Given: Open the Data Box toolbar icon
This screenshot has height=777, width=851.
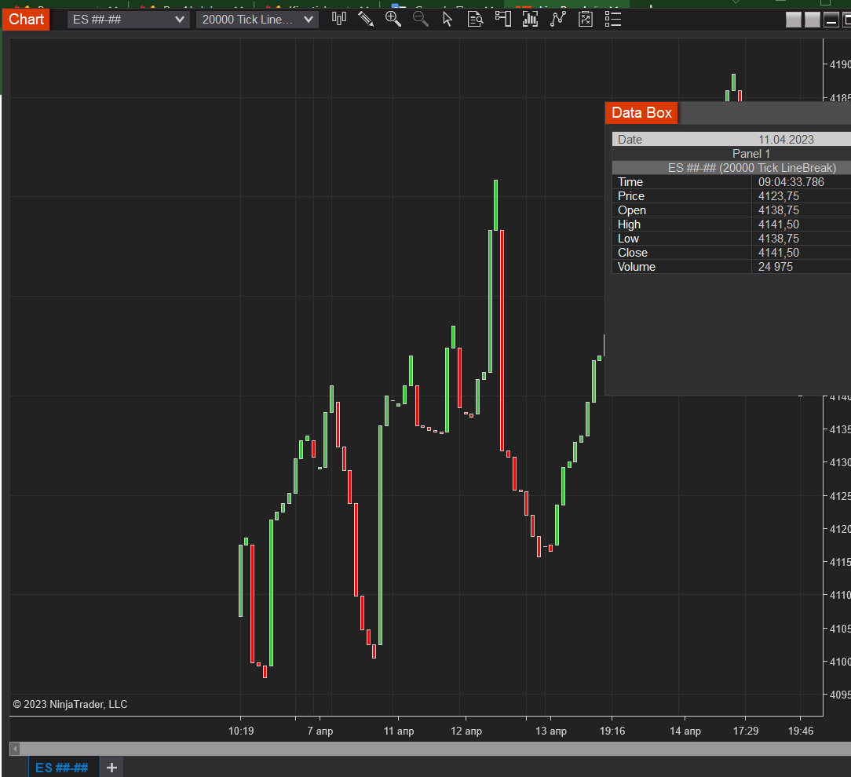Looking at the screenshot, I should [x=476, y=19].
